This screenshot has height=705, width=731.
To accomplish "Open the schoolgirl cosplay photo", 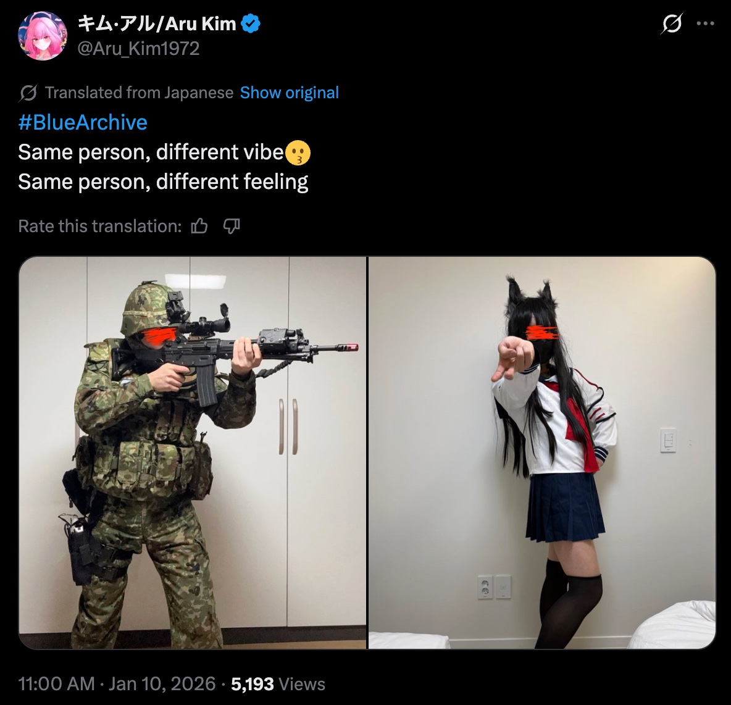I will [x=541, y=453].
